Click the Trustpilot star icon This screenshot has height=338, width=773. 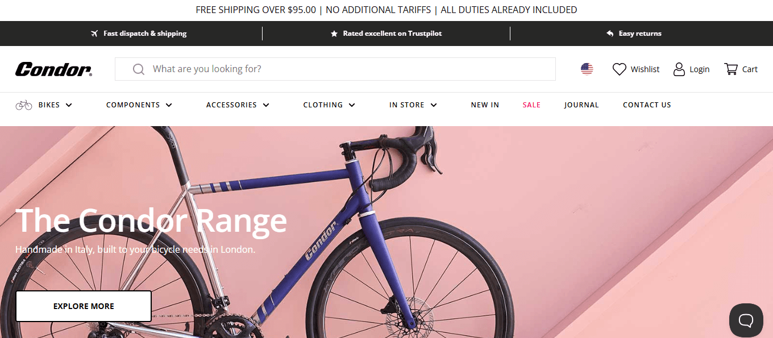pyautogui.click(x=334, y=34)
